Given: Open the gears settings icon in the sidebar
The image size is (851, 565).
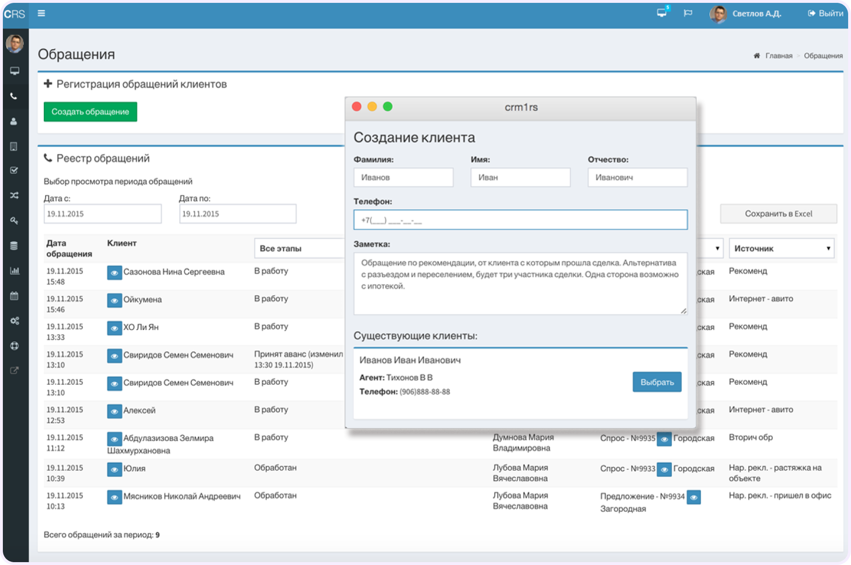Looking at the screenshot, I should point(15,321).
